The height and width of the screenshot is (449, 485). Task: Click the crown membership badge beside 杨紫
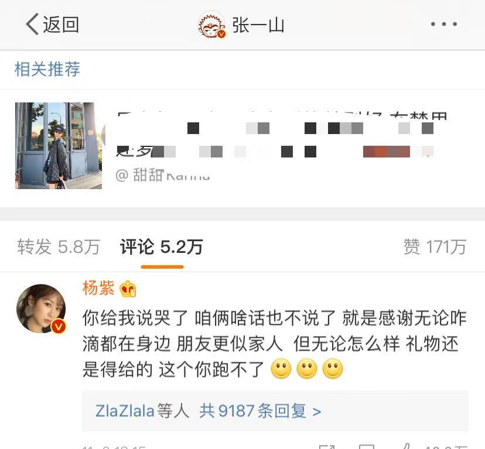[128, 289]
